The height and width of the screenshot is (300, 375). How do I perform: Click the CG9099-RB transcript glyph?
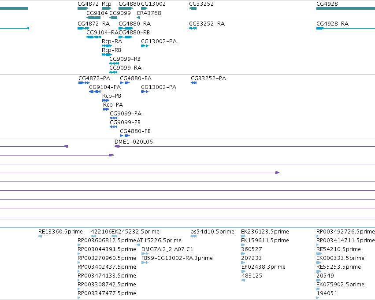(x=114, y=63)
